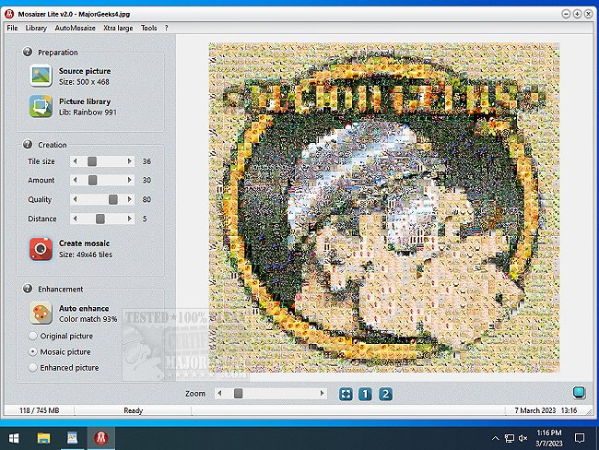The width and height of the screenshot is (599, 450).
Task: Click the Distance slider handle
Action: pos(100,219)
